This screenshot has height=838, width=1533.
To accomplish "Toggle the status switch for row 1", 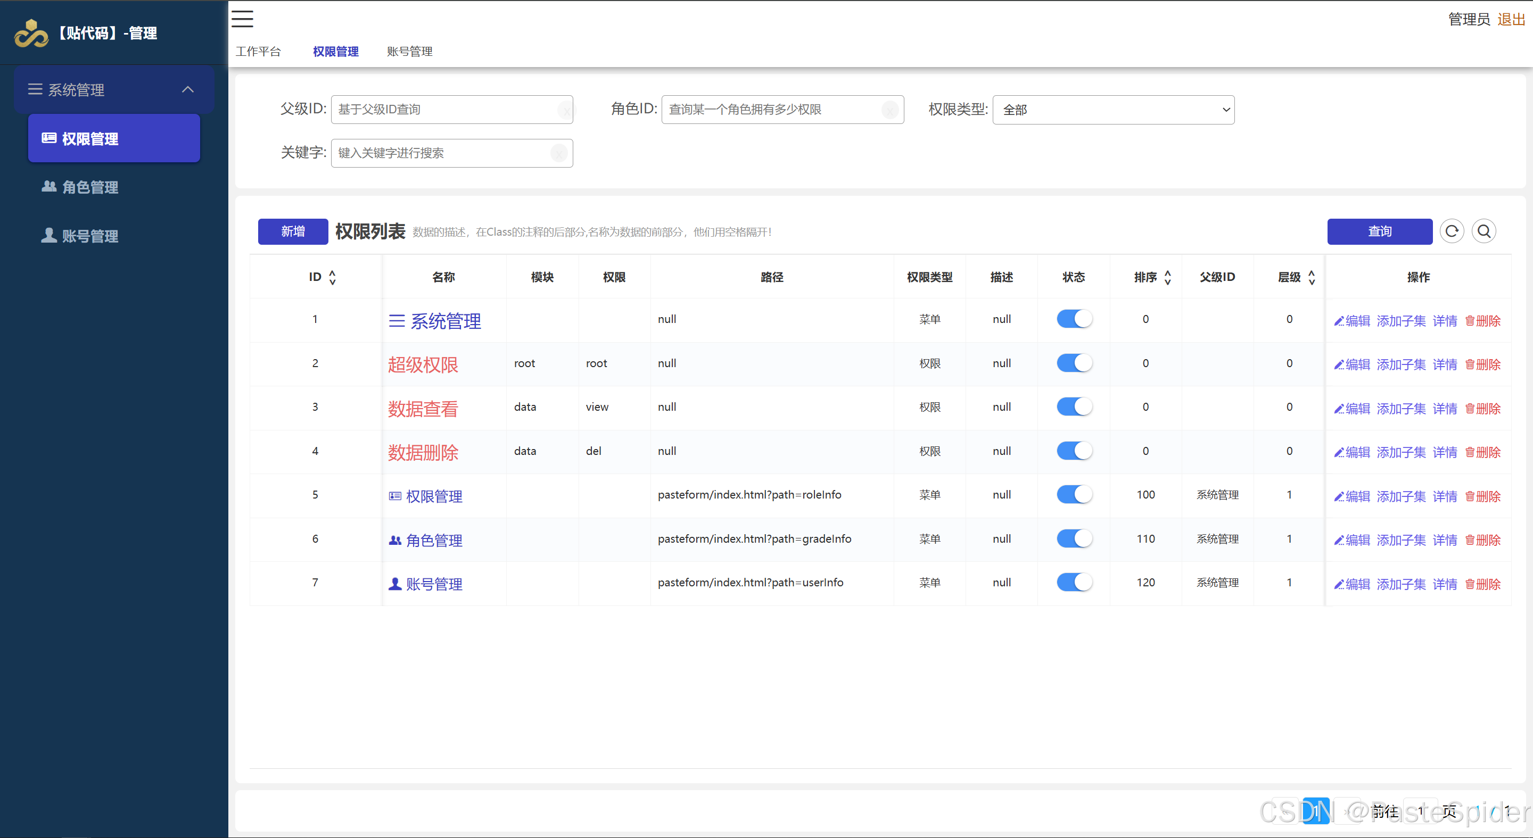I will point(1074,319).
